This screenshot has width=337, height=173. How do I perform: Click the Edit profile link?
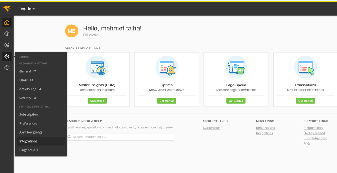click(91, 35)
